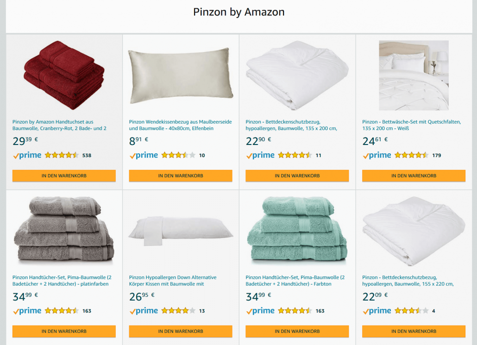Open Wendekissenbezug aus Maulbeerseide title link
The height and width of the screenshot is (345, 477).
pyautogui.click(x=171, y=125)
